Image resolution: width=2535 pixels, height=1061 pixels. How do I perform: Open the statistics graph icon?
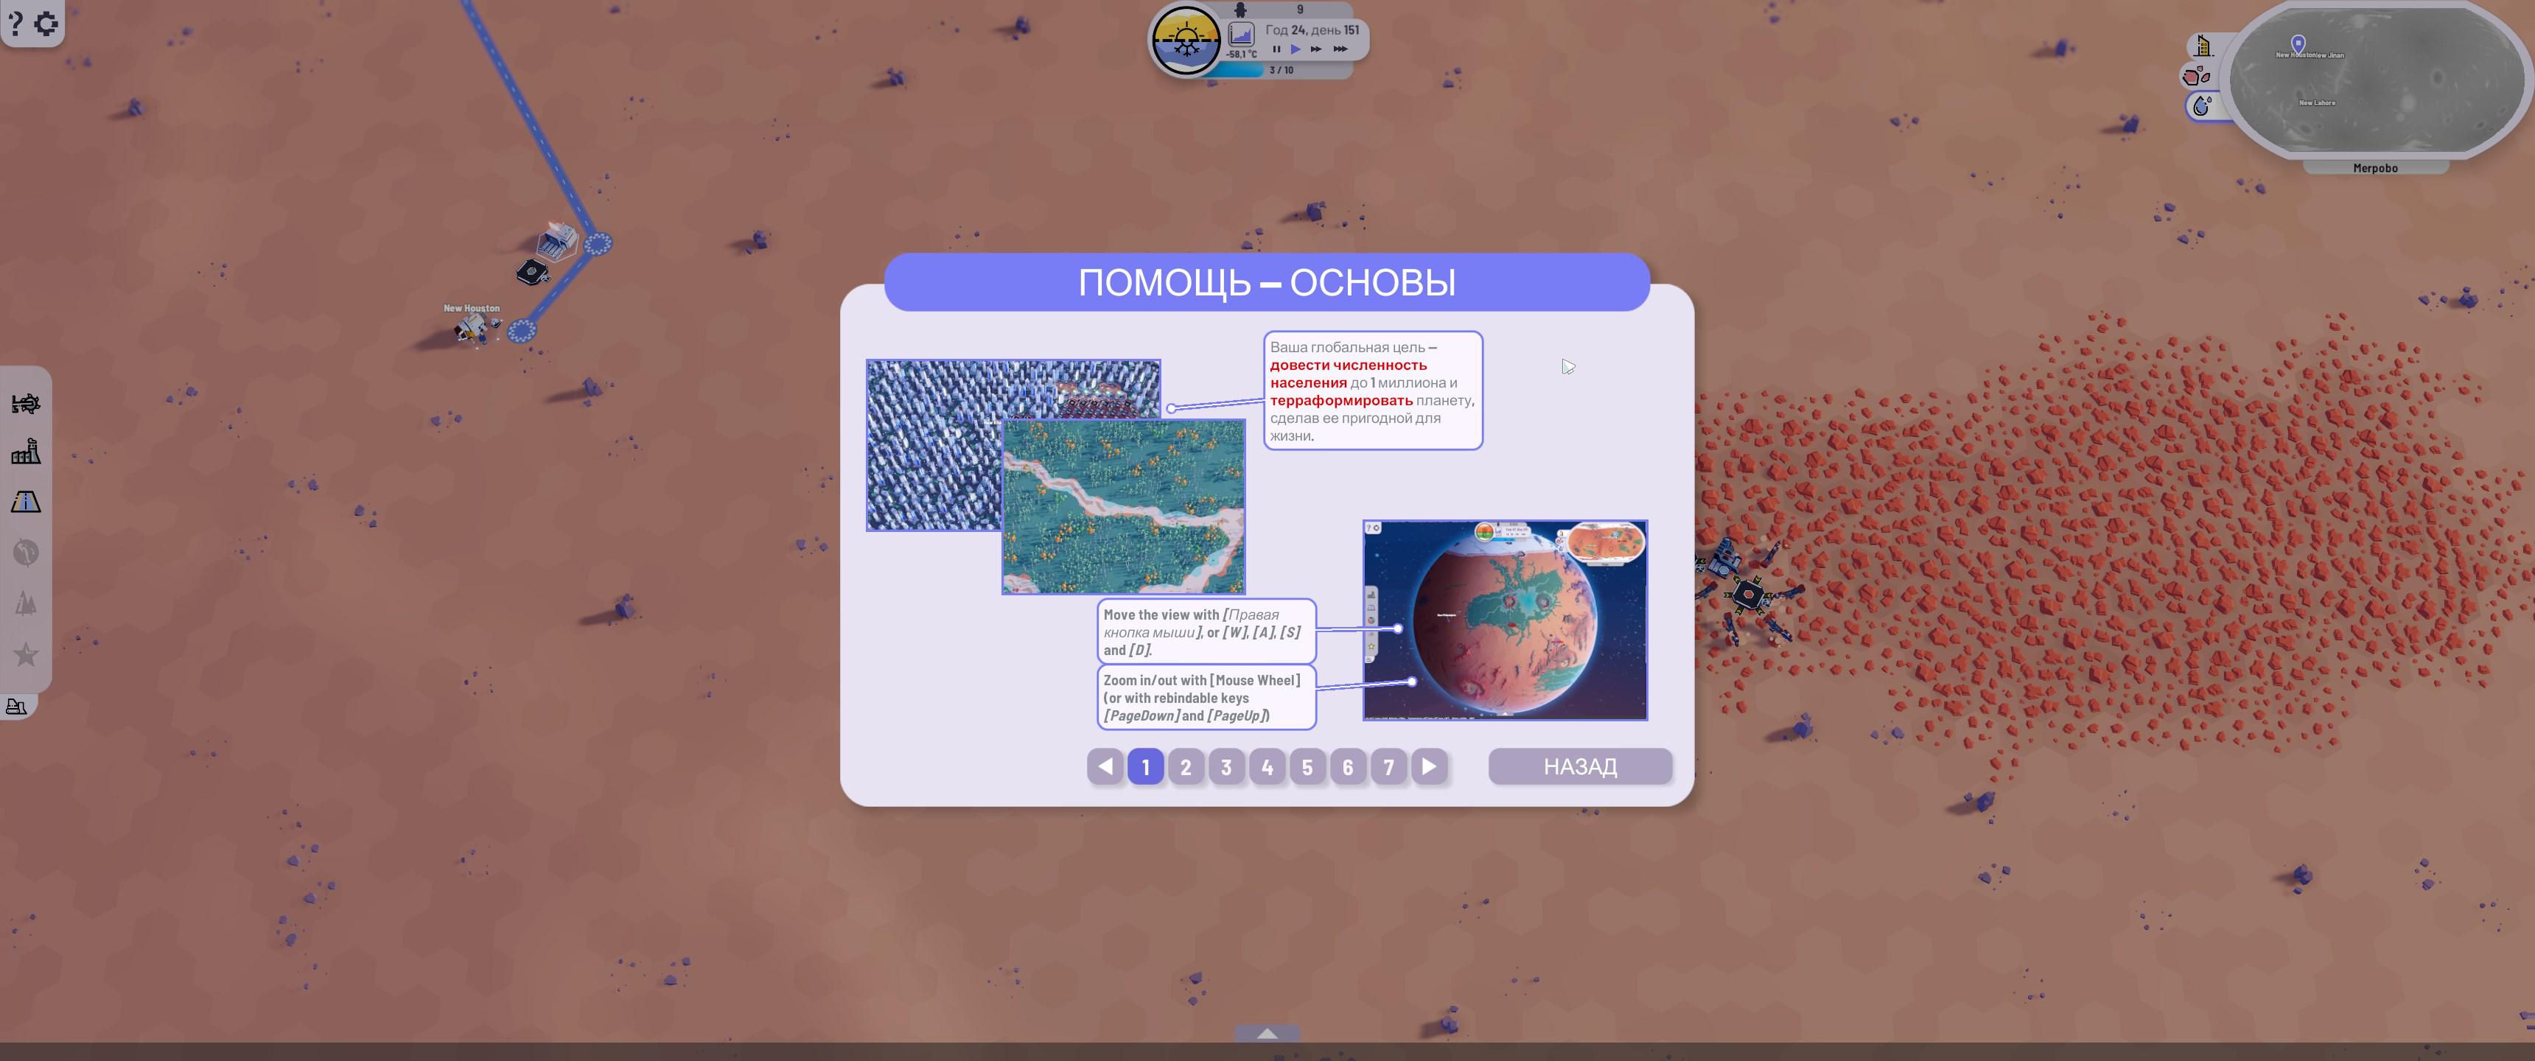(x=1241, y=35)
